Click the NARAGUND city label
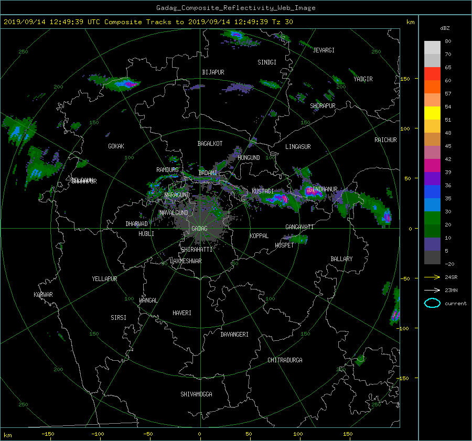The height and width of the screenshot is (441, 472). click(177, 195)
